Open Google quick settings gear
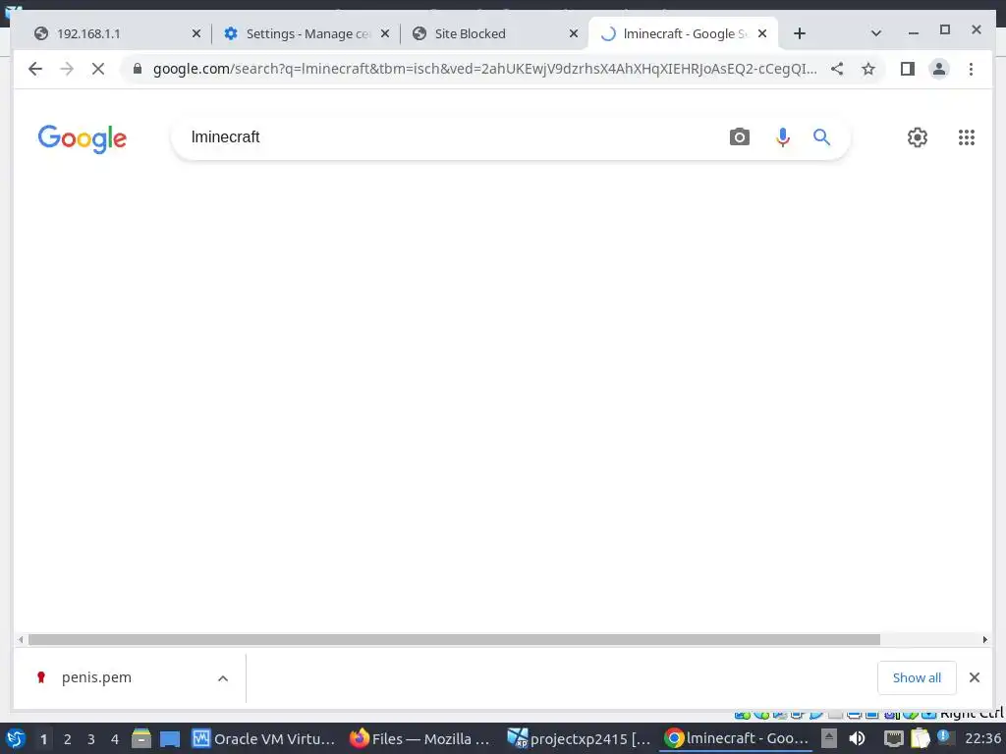The height and width of the screenshot is (754, 1006). tap(917, 136)
